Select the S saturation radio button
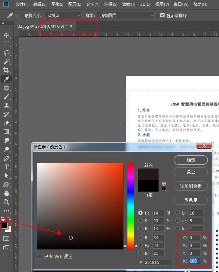The height and width of the screenshot is (272, 219). pos(141,221)
